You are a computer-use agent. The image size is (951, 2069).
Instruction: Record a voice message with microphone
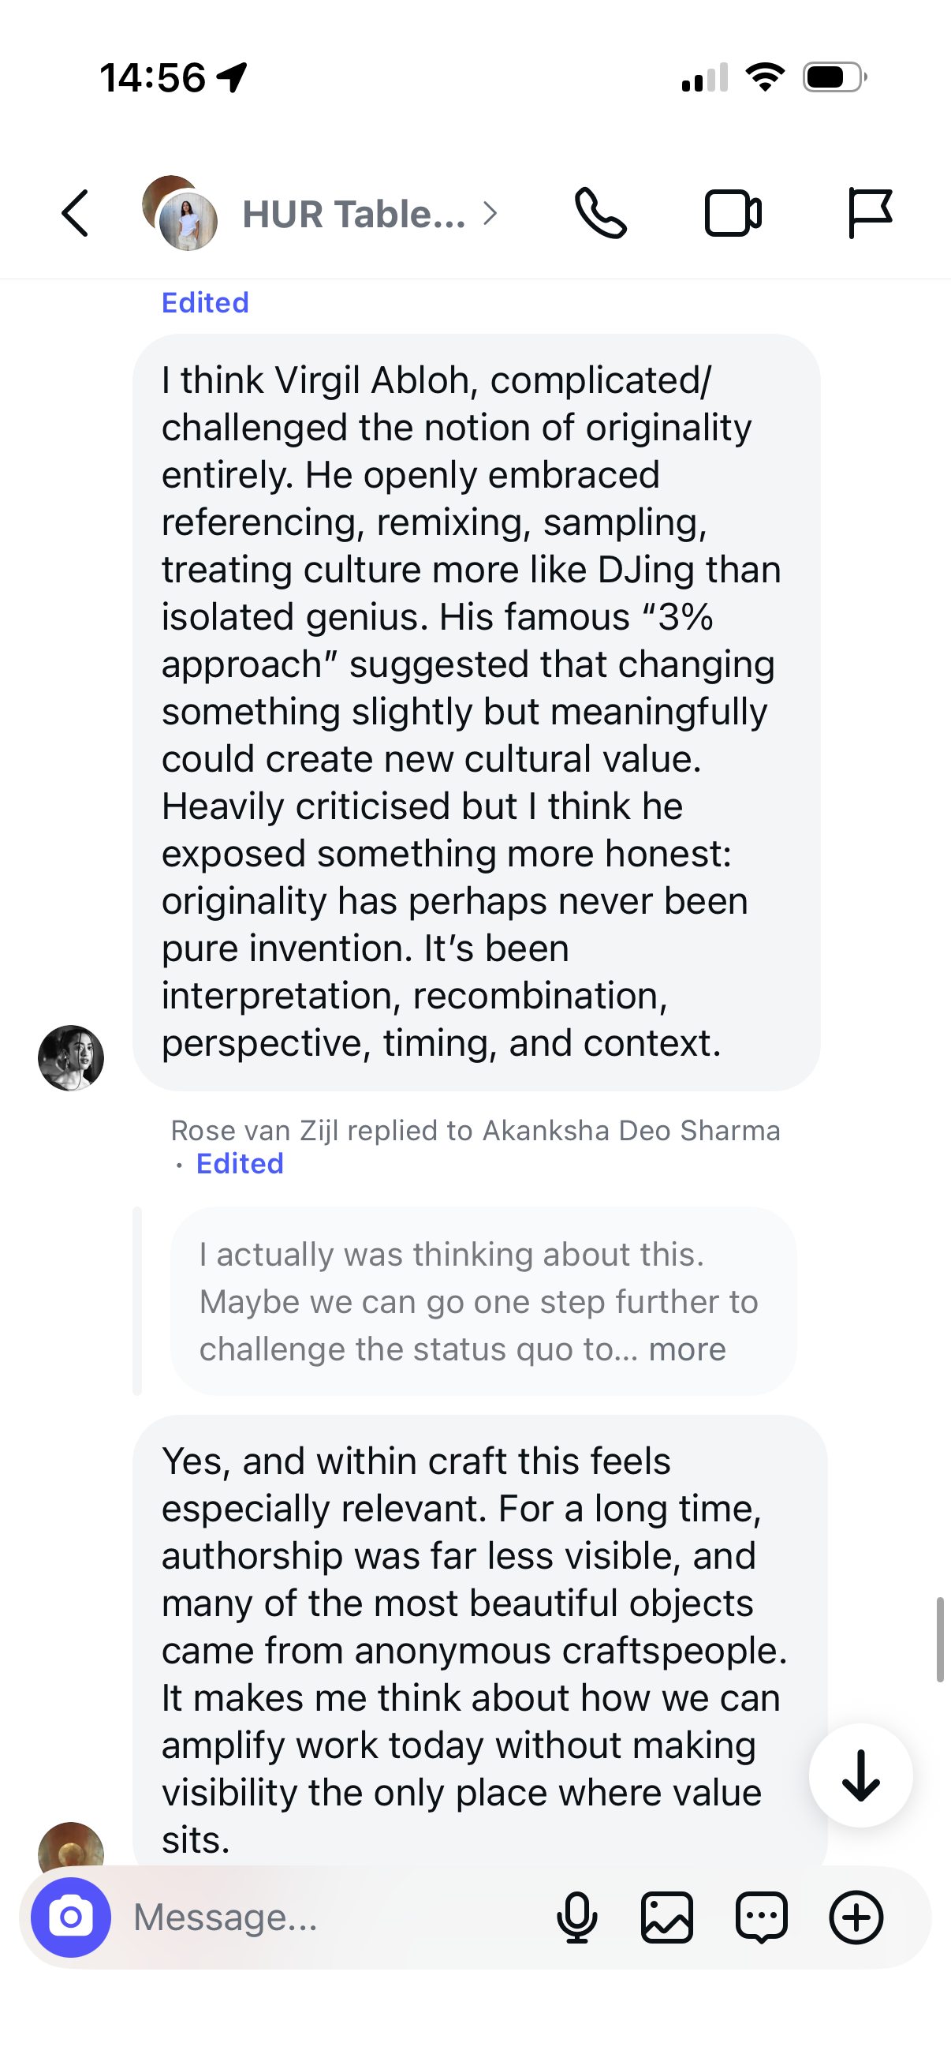tap(577, 1917)
